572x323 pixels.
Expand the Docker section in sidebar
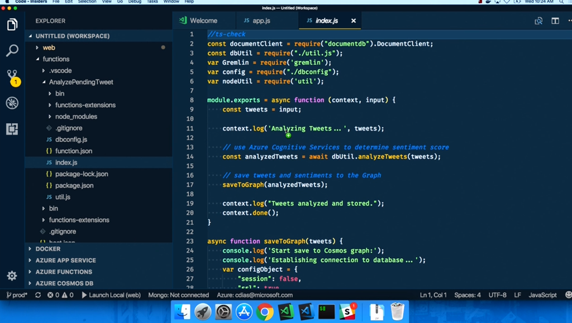coord(48,249)
